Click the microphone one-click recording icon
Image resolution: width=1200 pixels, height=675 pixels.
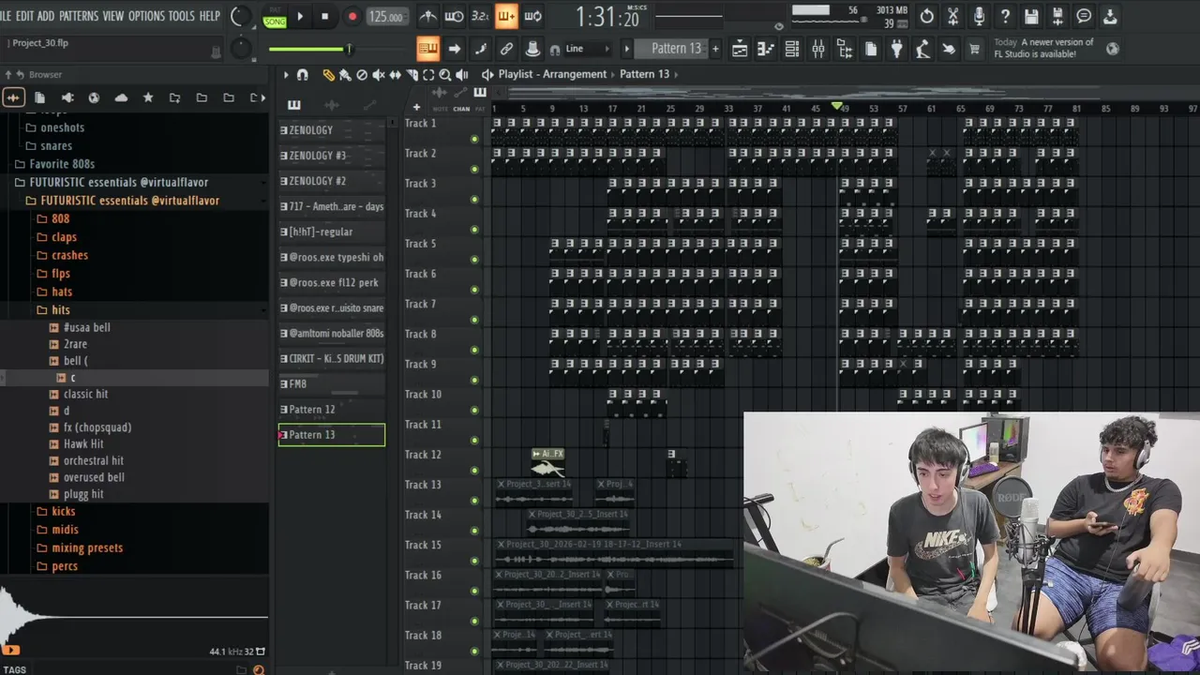coord(979,16)
